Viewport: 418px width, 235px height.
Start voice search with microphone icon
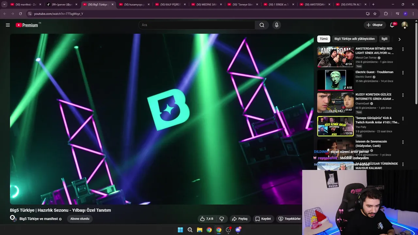pyautogui.click(x=277, y=25)
